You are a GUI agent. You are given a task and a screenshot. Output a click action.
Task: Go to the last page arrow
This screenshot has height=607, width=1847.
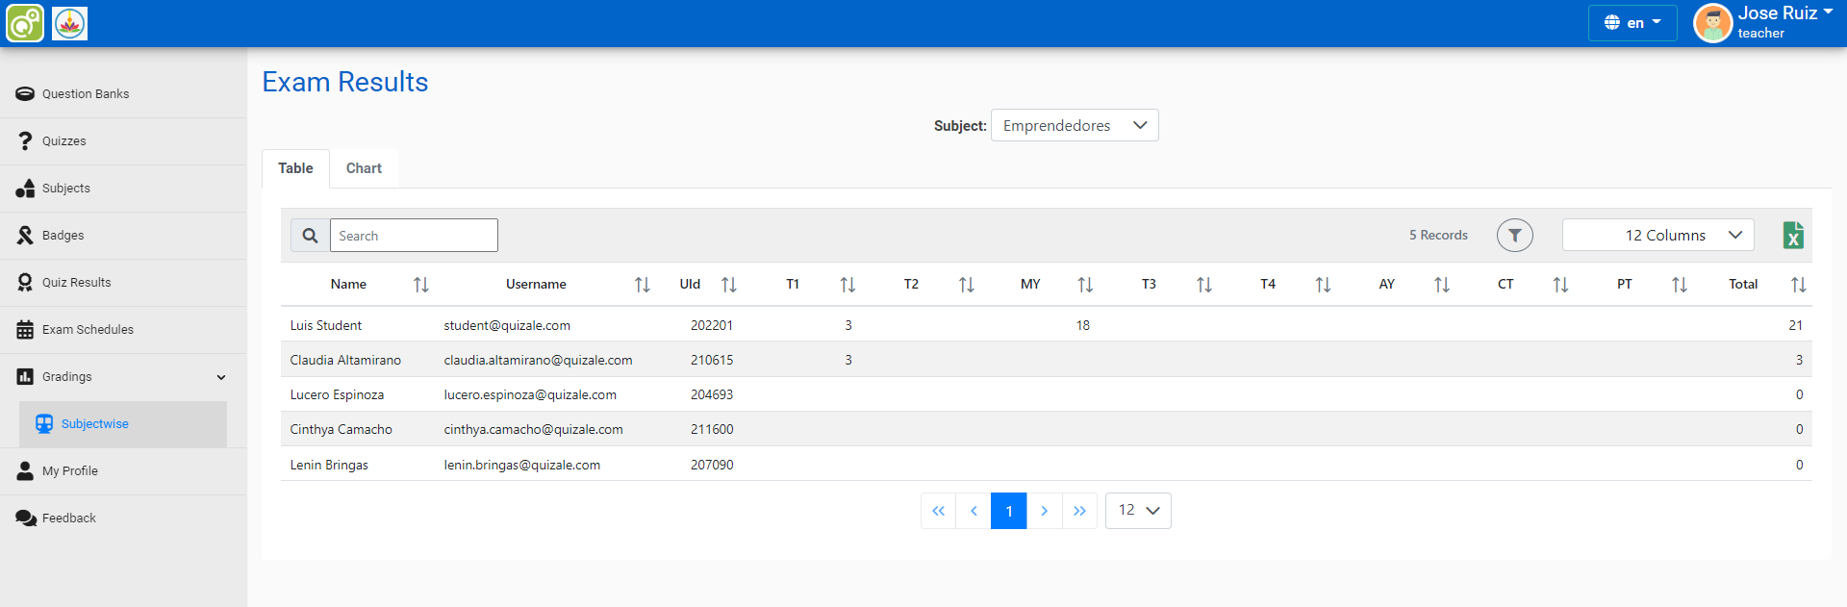click(x=1079, y=511)
